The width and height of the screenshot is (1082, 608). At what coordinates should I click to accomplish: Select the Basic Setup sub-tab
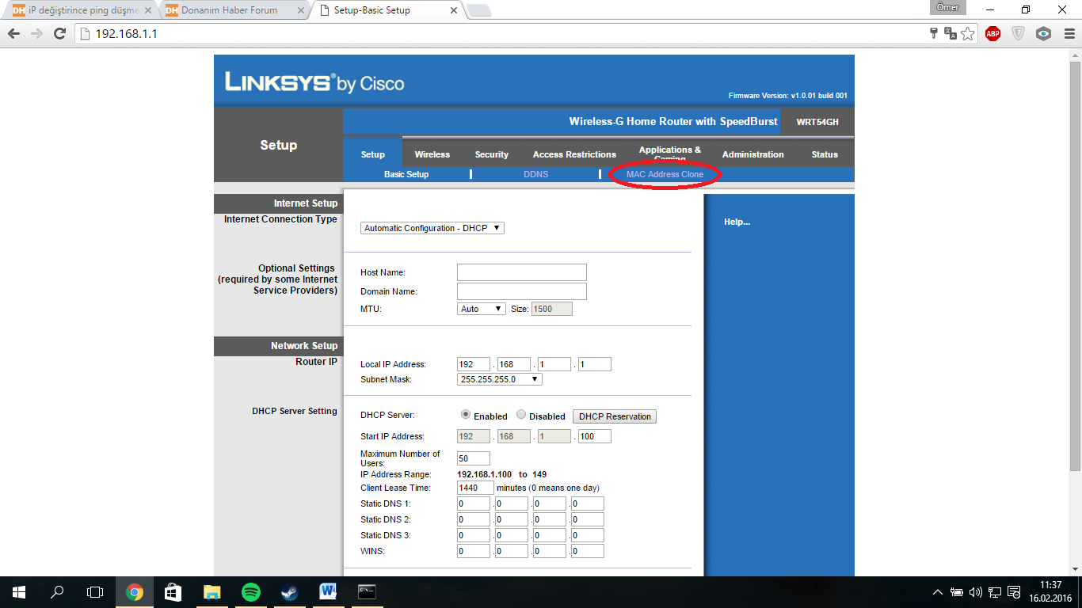(x=406, y=174)
